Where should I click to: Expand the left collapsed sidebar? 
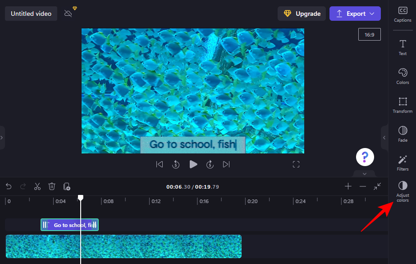coord(2,138)
